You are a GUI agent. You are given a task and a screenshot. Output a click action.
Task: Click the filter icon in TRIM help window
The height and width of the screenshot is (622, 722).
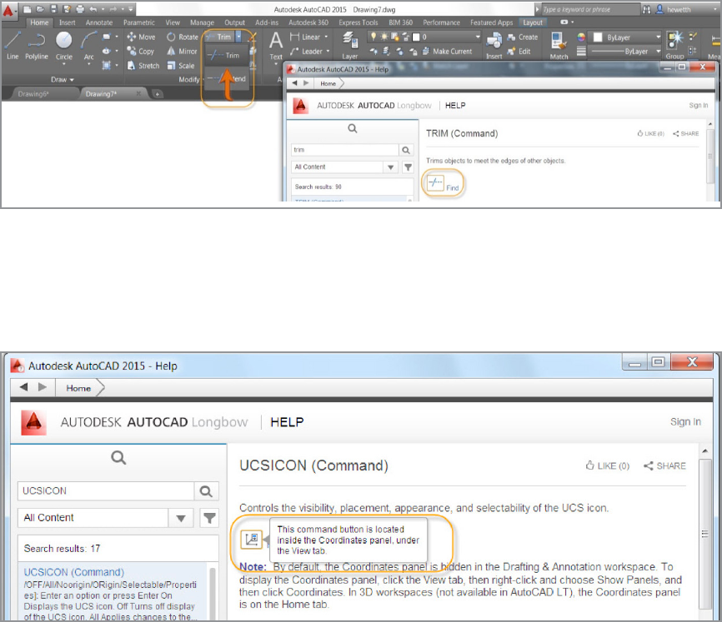click(408, 167)
